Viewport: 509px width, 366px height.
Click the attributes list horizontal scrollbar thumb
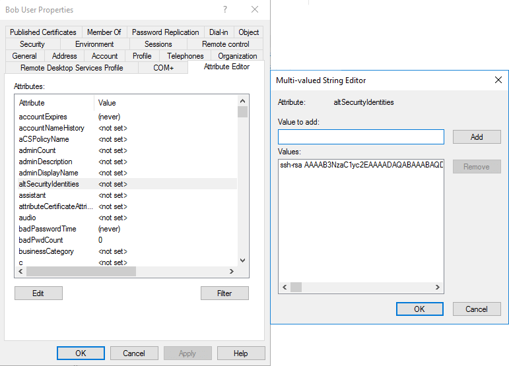[x=81, y=271]
